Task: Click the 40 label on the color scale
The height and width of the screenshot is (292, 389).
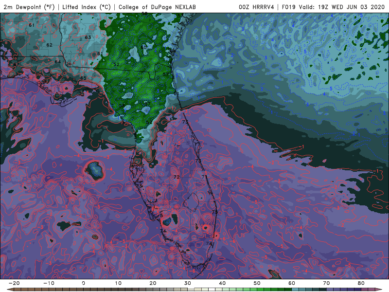Action: click(x=222, y=283)
